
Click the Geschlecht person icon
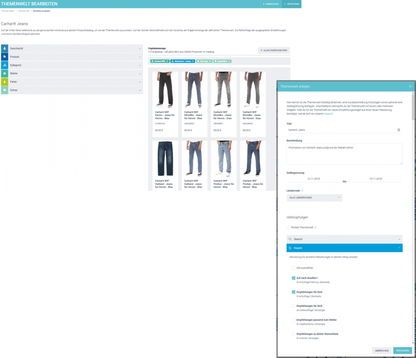pyautogui.click(x=5, y=49)
